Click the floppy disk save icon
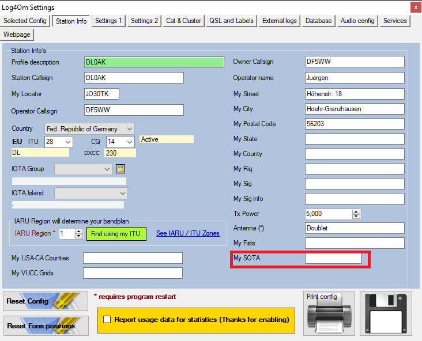Image resolution: width=422 pixels, height=341 pixels. click(386, 313)
